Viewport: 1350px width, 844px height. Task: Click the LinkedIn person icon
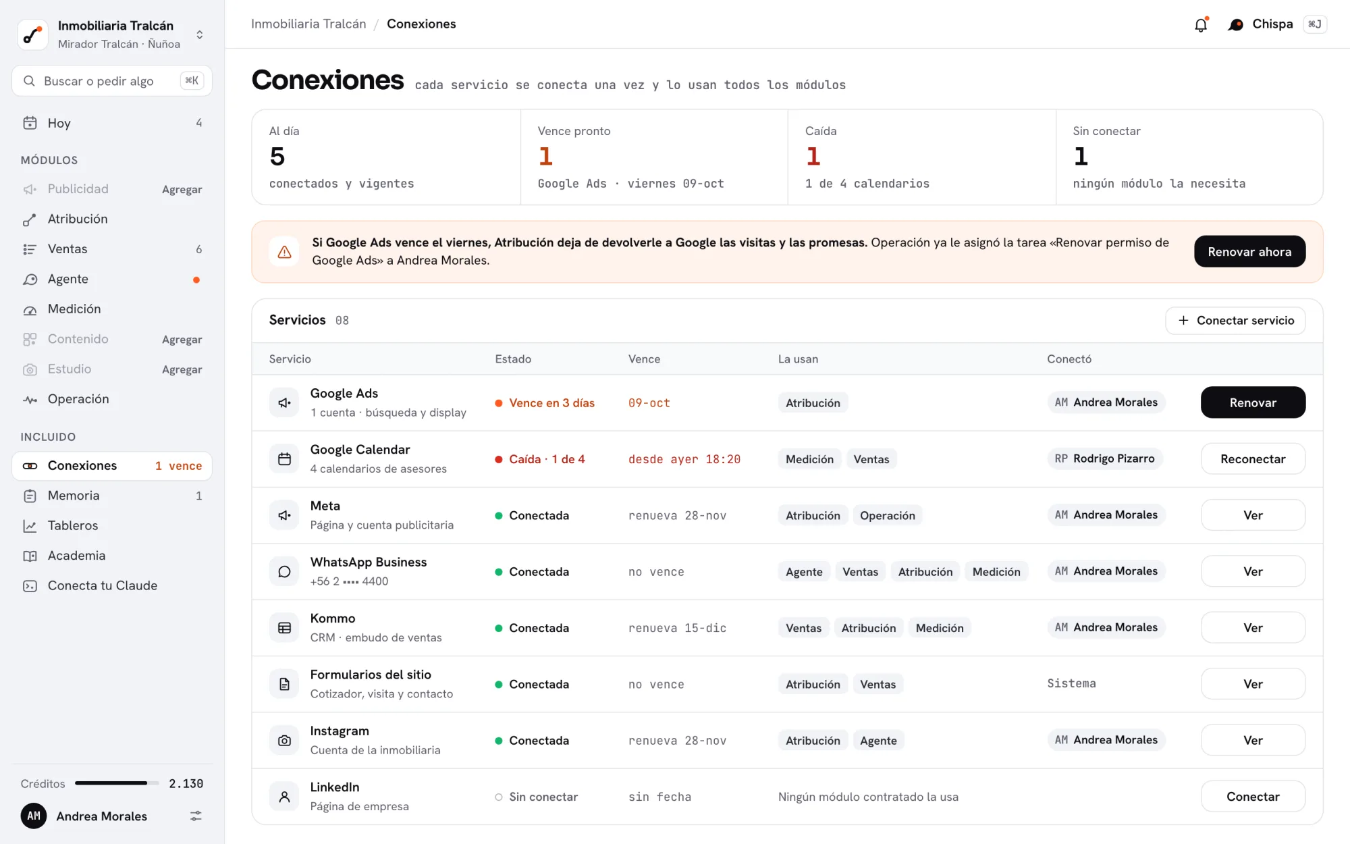284,797
